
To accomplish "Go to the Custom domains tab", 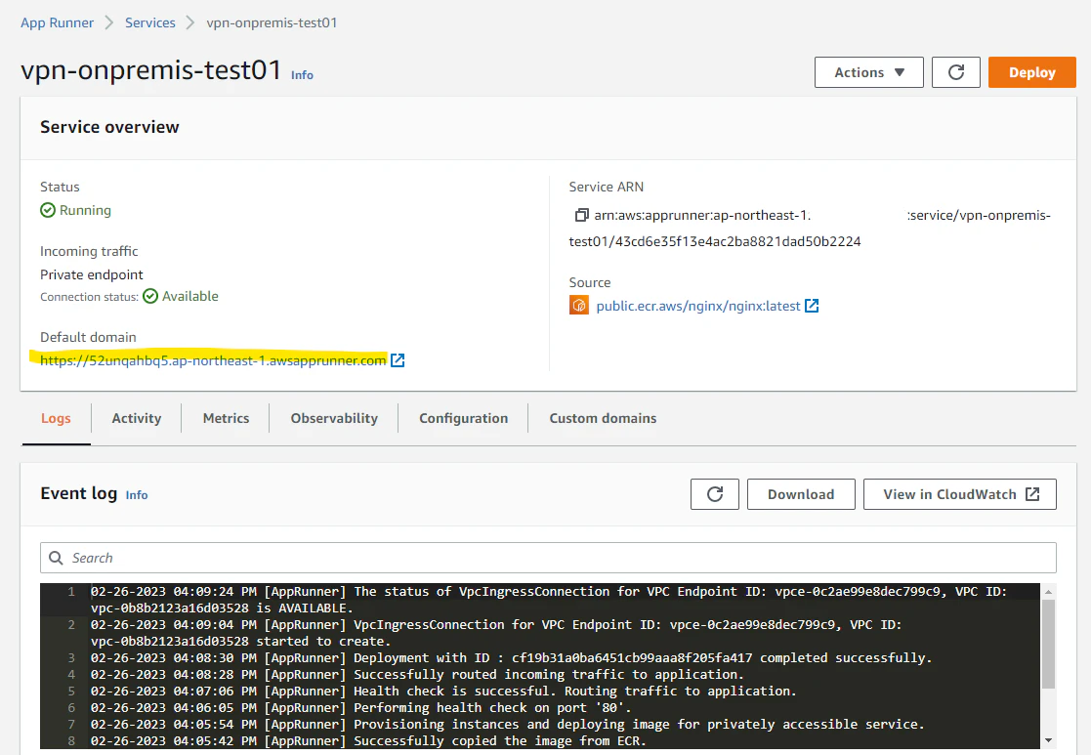I will 603,418.
